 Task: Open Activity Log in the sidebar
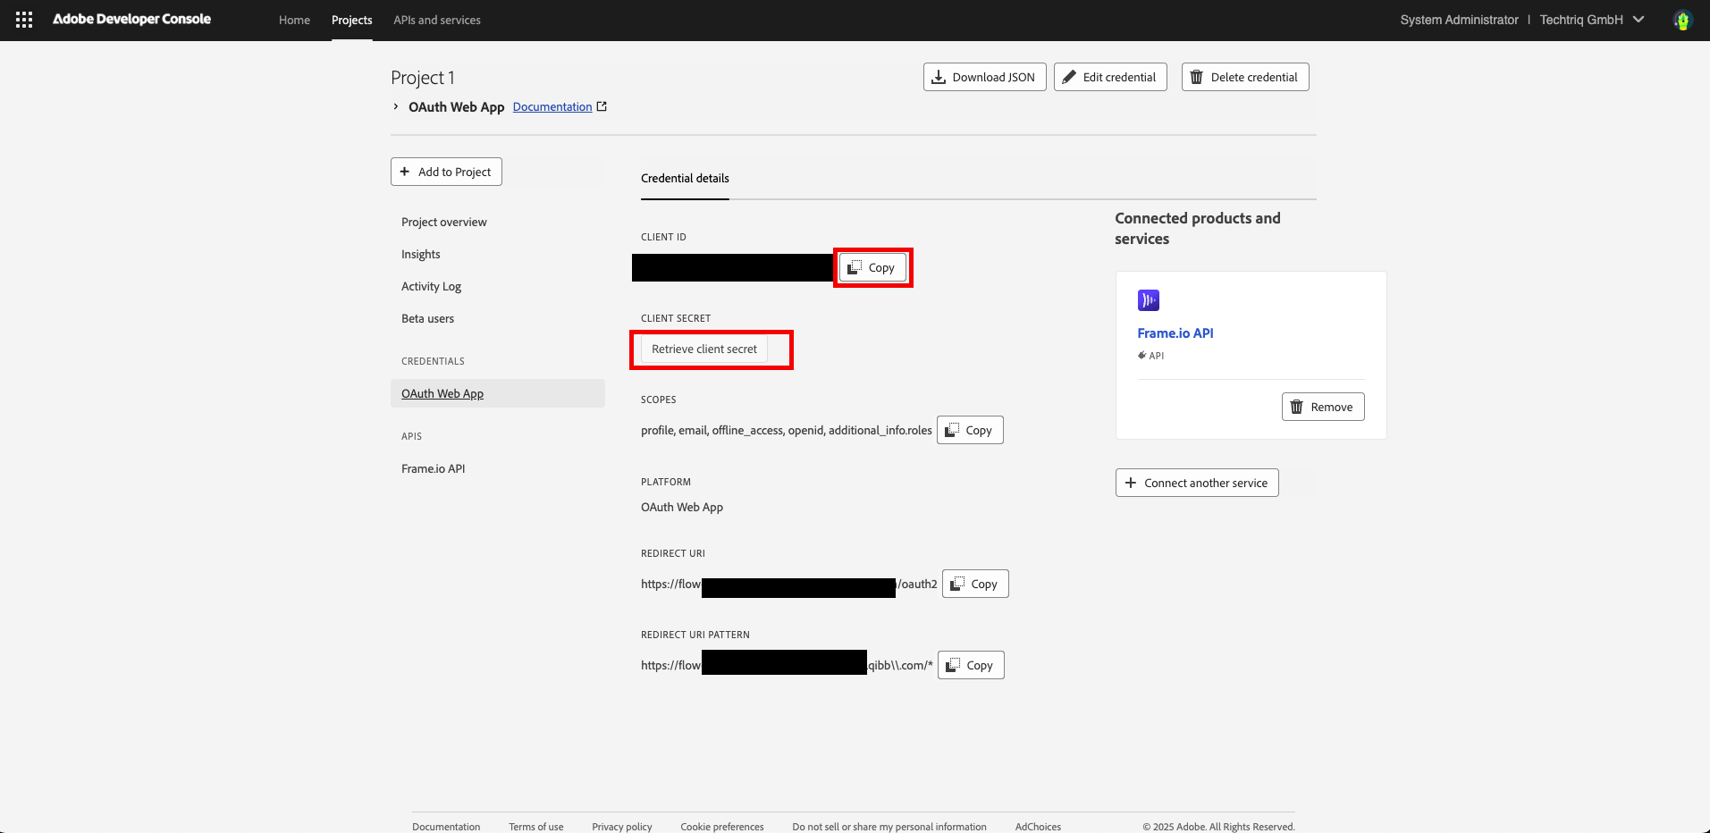(431, 286)
